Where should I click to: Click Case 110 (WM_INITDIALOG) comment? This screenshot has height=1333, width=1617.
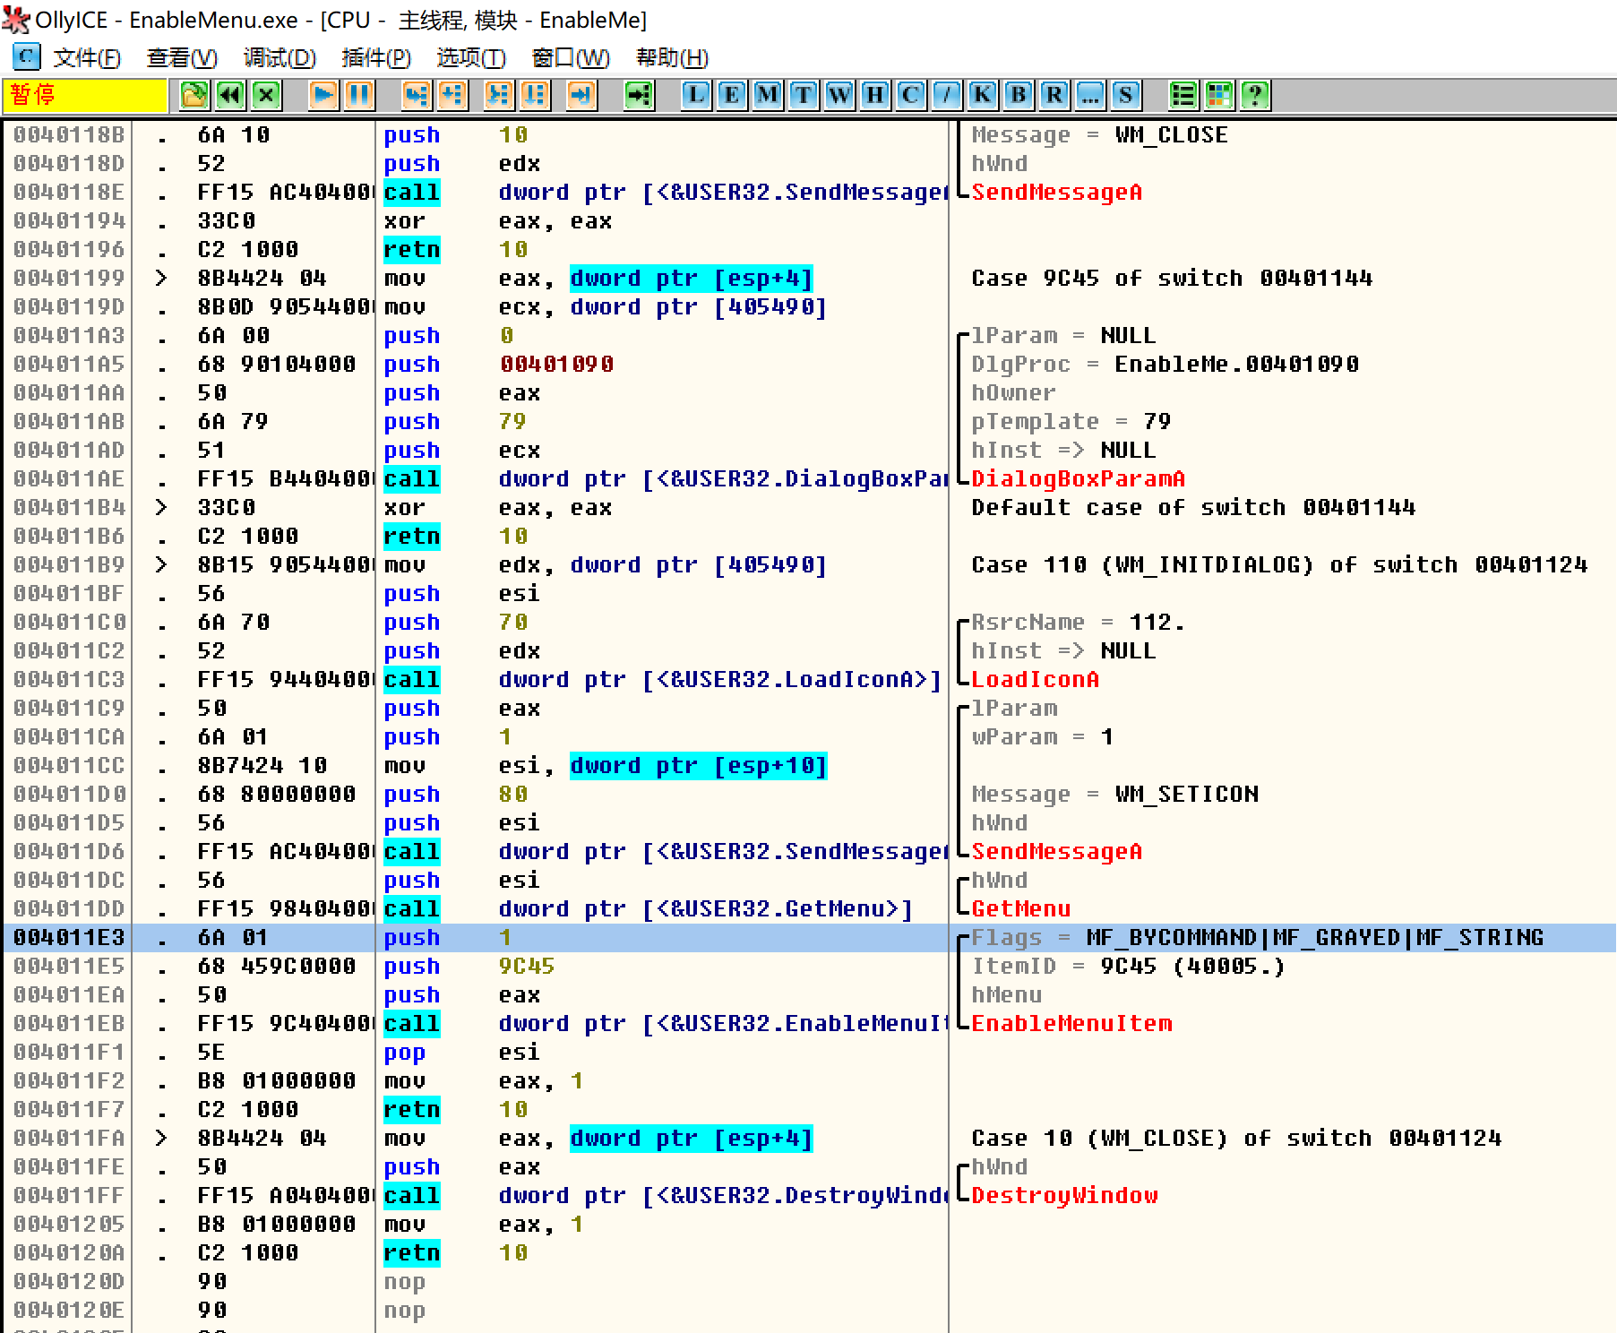point(1279,565)
